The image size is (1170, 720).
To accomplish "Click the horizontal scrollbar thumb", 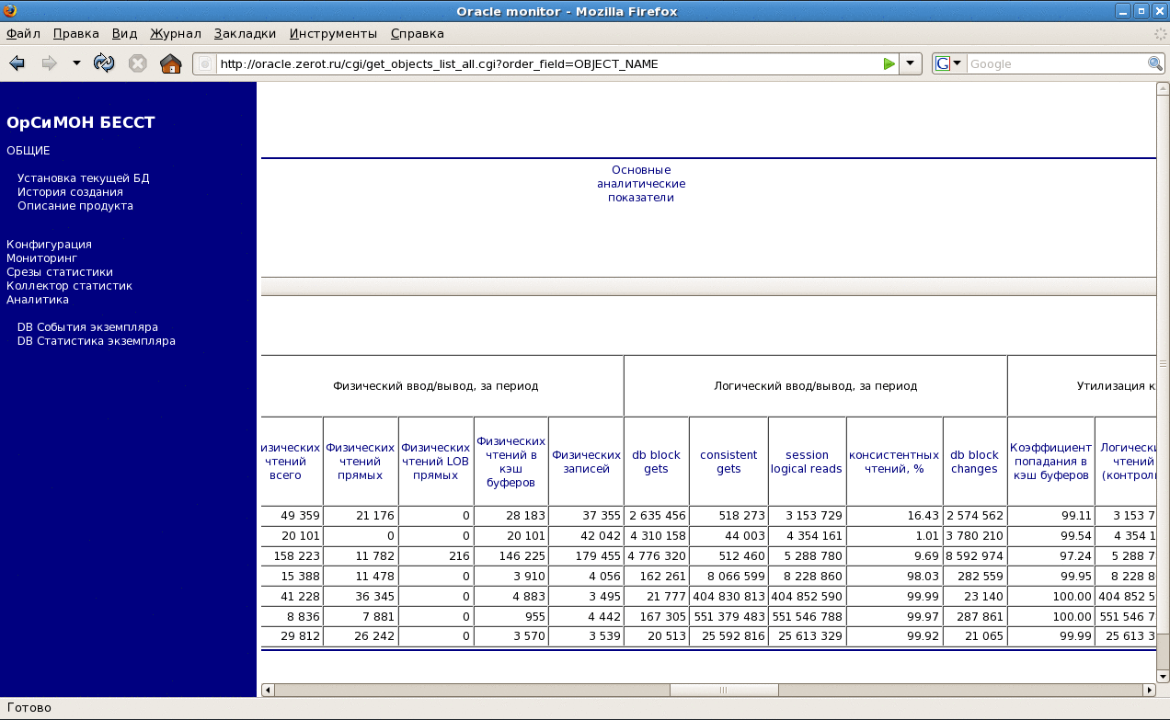I will point(723,690).
